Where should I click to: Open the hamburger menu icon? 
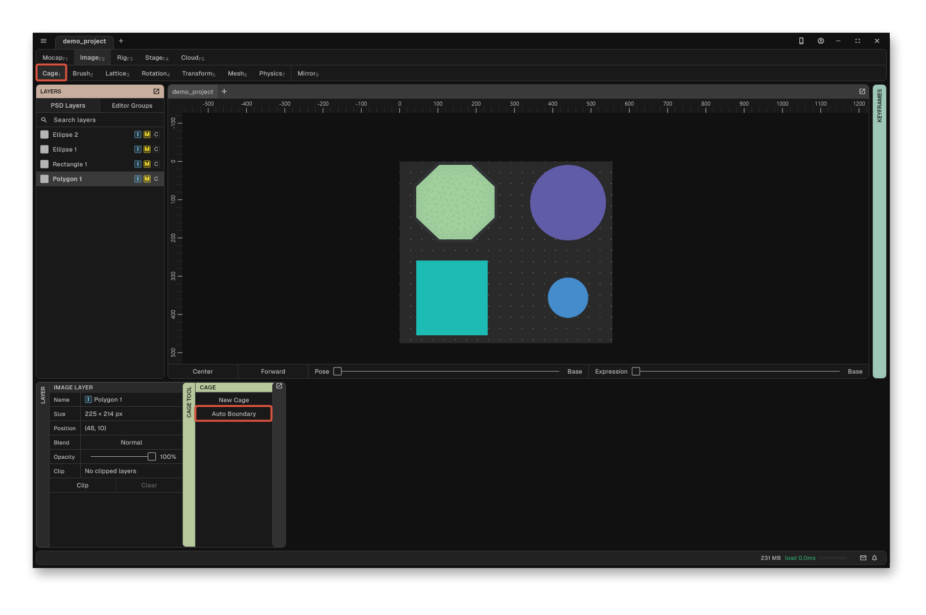(x=43, y=41)
